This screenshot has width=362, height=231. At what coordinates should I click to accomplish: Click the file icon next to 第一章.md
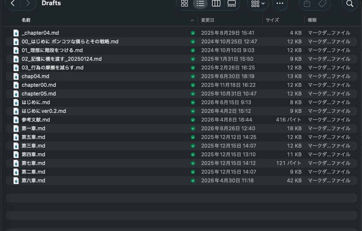coord(16,129)
